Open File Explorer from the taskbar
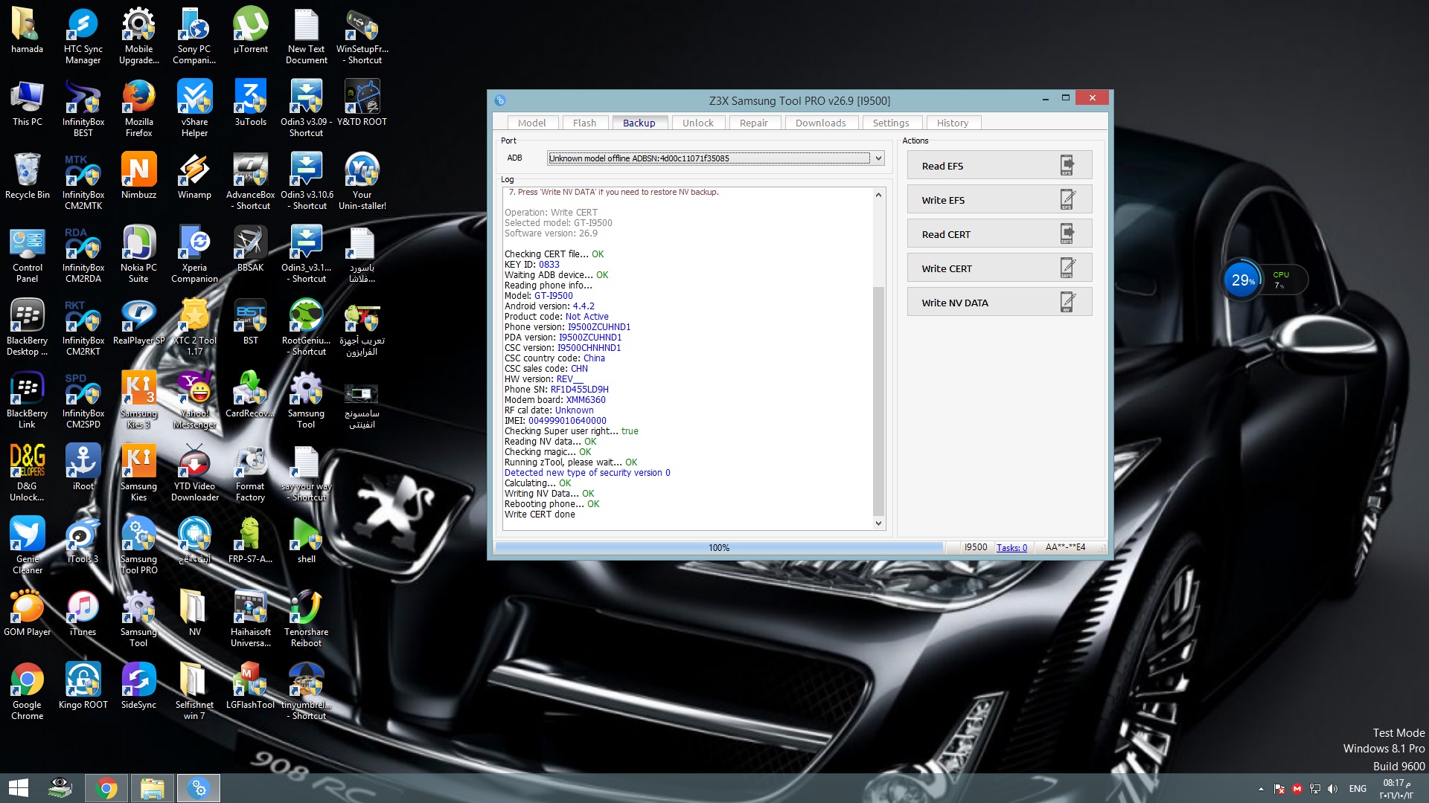Image resolution: width=1429 pixels, height=803 pixels. tap(152, 787)
